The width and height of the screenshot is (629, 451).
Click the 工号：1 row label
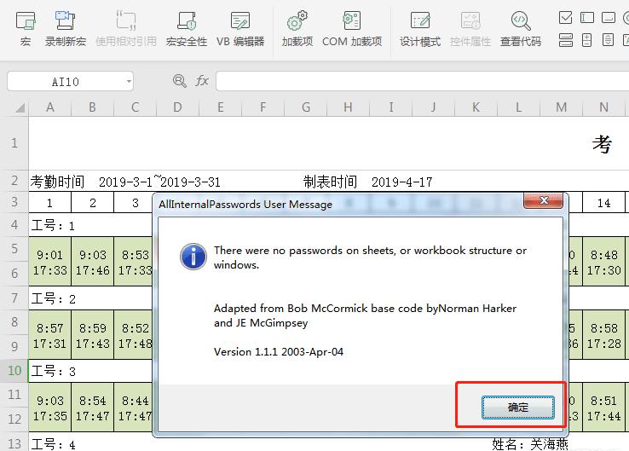(53, 225)
